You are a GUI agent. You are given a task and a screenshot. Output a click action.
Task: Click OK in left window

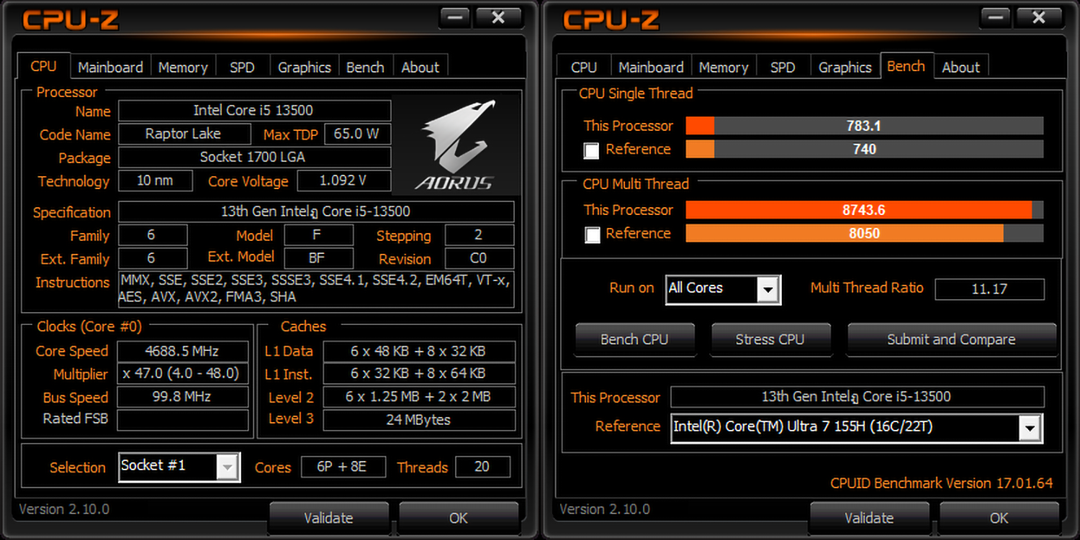pyautogui.click(x=458, y=518)
